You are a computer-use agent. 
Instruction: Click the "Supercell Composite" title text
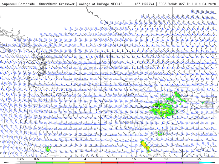pos(18,4)
